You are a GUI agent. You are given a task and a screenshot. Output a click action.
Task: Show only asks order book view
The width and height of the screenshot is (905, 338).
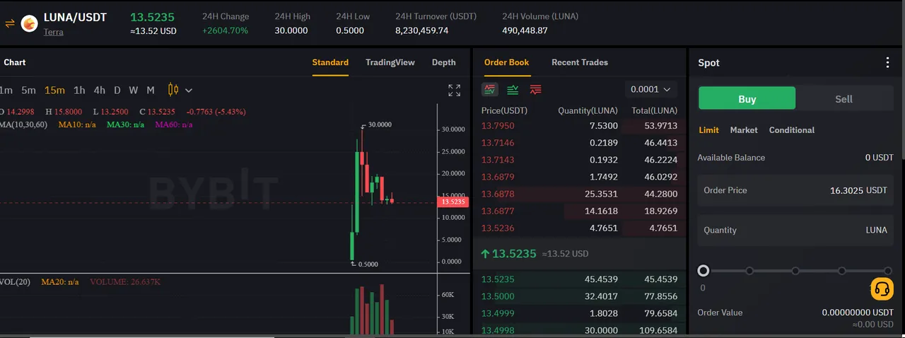536,89
